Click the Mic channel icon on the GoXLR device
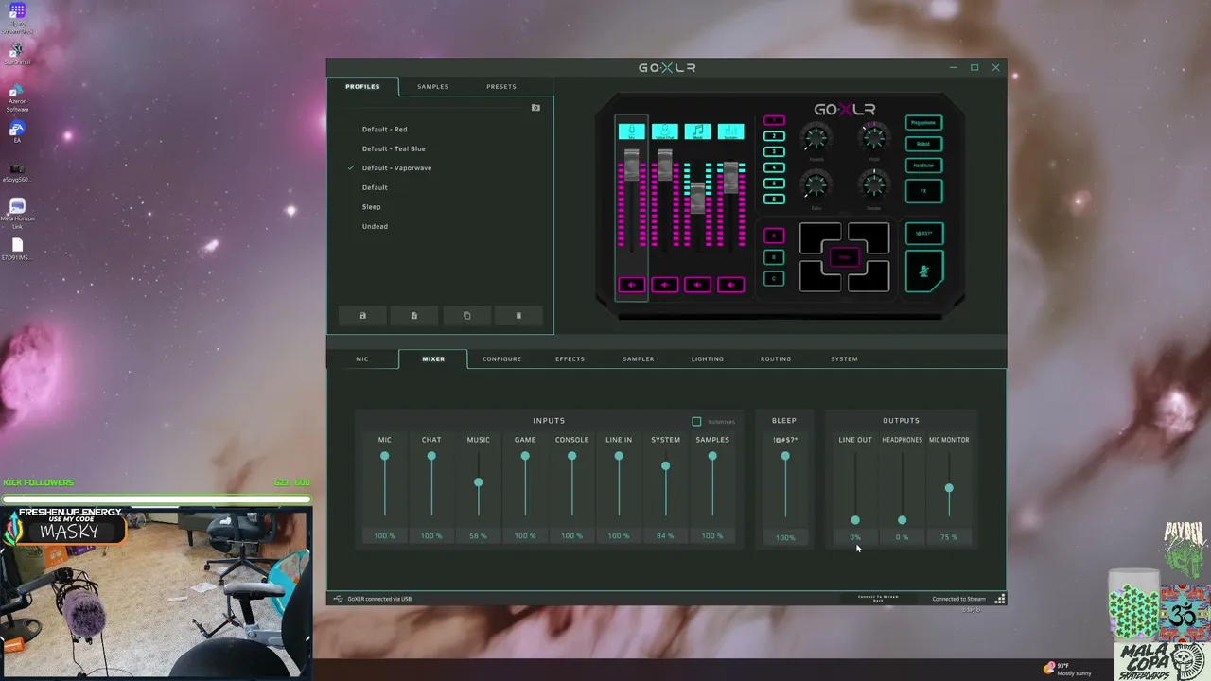This screenshot has width=1211, height=681. pyautogui.click(x=631, y=131)
